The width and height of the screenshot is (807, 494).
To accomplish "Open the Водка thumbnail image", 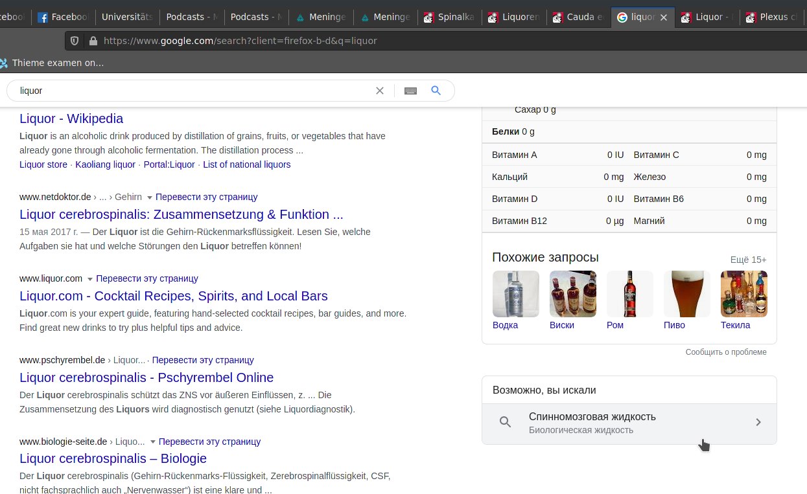I will point(516,294).
